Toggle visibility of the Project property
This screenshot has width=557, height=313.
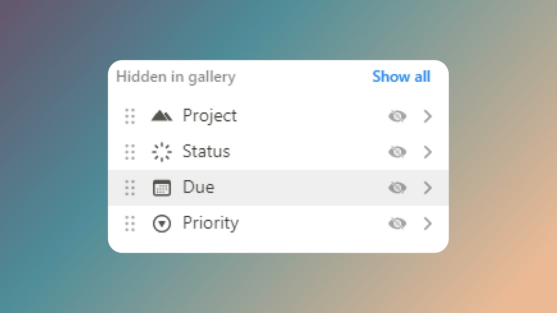click(x=397, y=116)
